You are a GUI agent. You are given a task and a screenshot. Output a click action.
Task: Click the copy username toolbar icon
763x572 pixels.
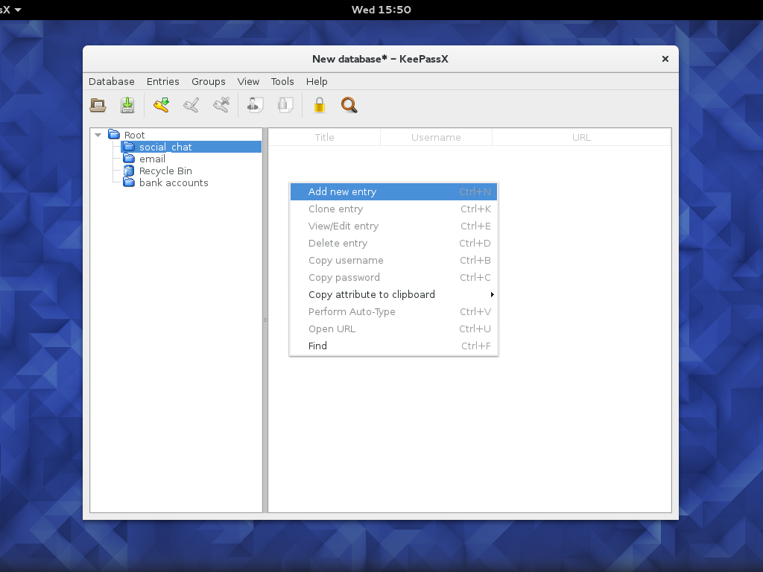pos(256,105)
